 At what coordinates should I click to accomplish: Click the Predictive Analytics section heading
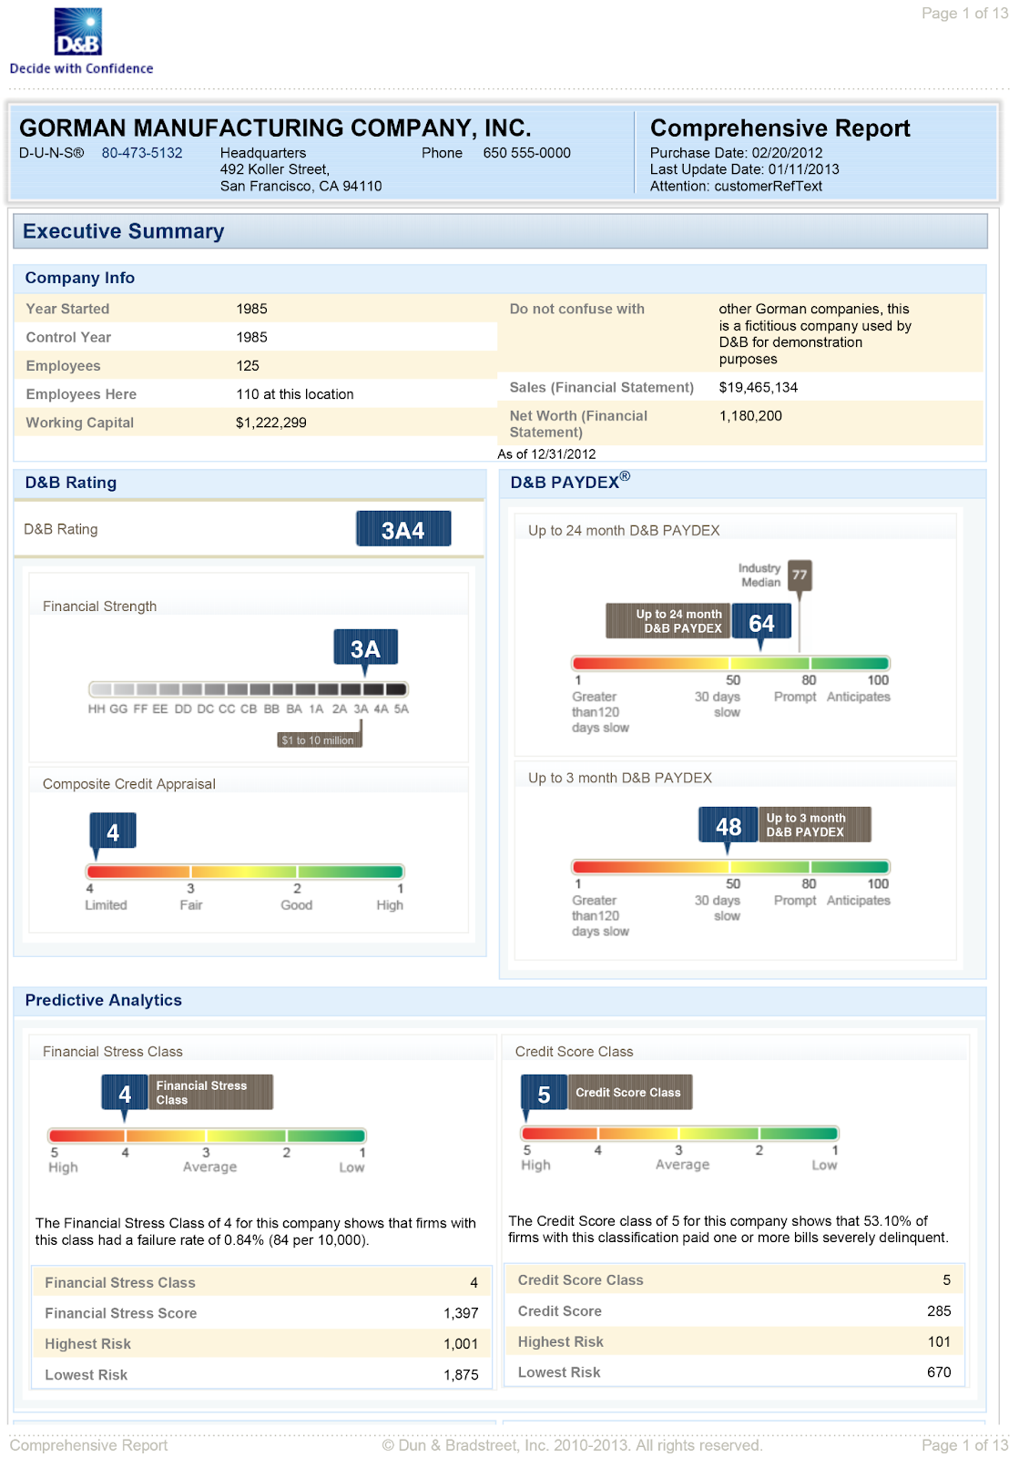point(104,1000)
